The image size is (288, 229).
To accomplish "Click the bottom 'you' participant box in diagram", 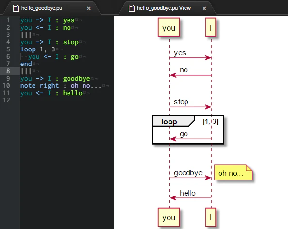I will [x=169, y=217].
